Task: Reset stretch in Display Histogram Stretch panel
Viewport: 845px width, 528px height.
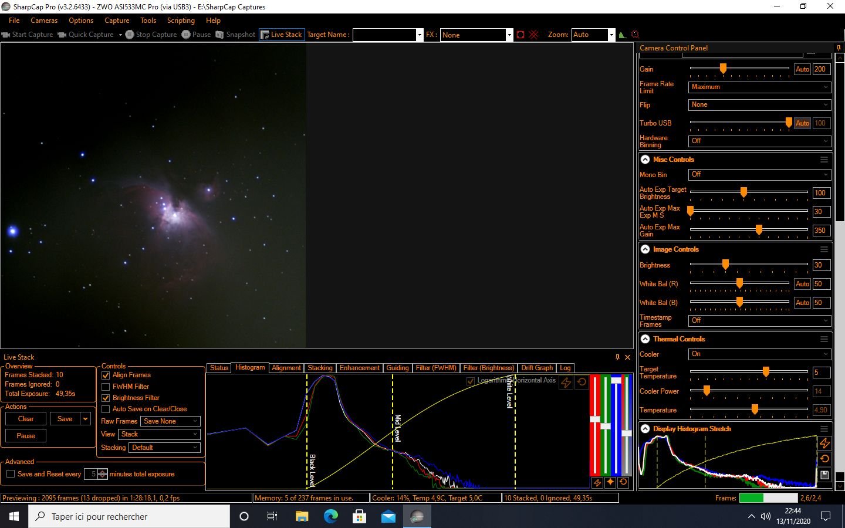Action: (824, 459)
